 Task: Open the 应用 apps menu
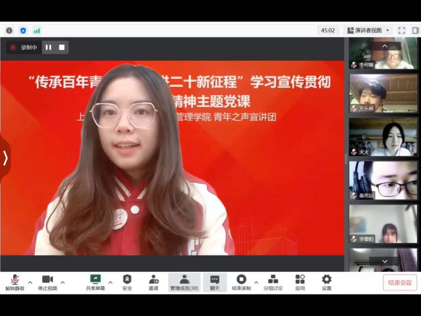[300, 283]
